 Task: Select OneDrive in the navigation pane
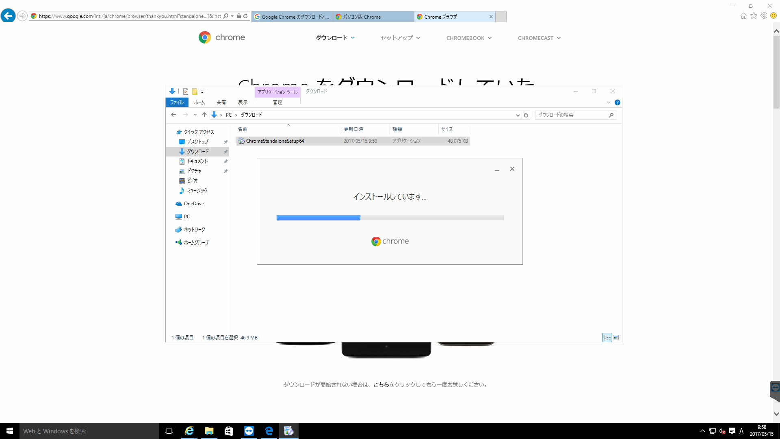(194, 204)
